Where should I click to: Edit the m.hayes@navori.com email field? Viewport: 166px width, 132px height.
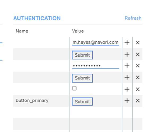tap(96, 42)
